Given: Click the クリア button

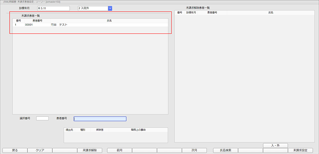Looking at the screenshot, I should [40, 150].
